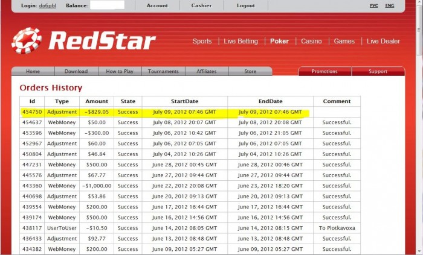Screen dimensions: 423x255
Task: Click the Amount column header
Action: (97, 101)
